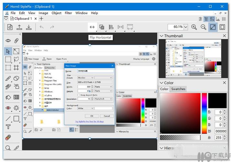The width and height of the screenshot is (231, 162).
Task: Select the Eraser tool
Action: [16, 78]
